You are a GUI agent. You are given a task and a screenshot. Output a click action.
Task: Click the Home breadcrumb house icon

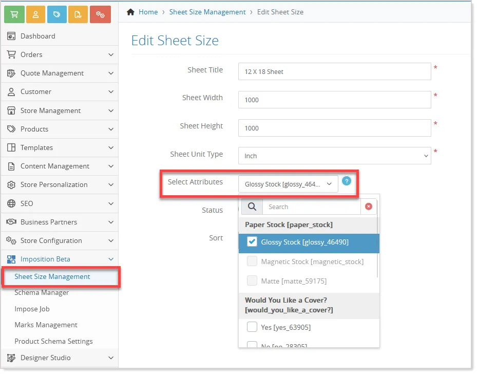coord(130,12)
